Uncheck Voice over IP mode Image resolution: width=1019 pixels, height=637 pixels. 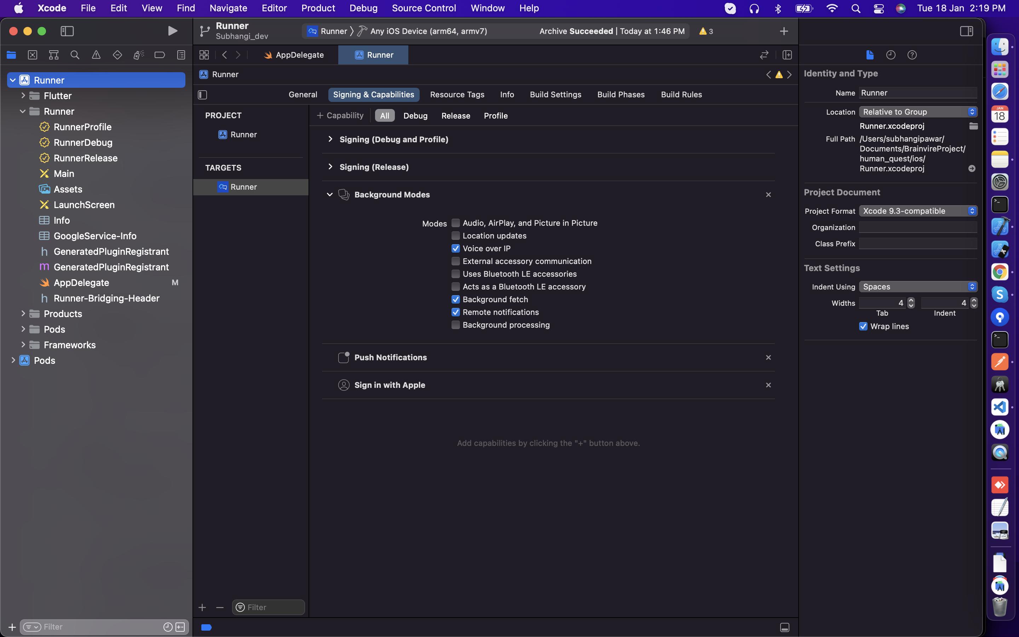pos(456,248)
